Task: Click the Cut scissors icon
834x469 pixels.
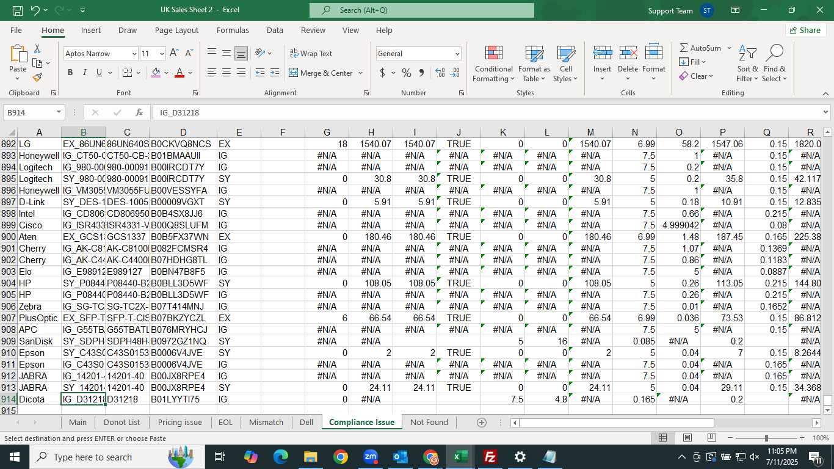Action: coord(37,49)
